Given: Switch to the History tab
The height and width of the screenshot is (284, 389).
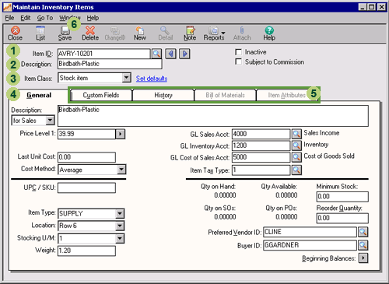Looking at the screenshot, I should (163, 95).
